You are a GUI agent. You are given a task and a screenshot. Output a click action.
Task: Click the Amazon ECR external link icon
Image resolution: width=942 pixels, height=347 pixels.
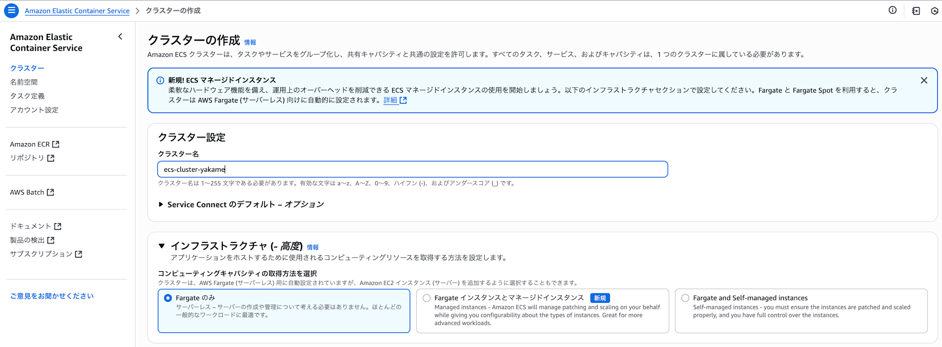[56, 144]
